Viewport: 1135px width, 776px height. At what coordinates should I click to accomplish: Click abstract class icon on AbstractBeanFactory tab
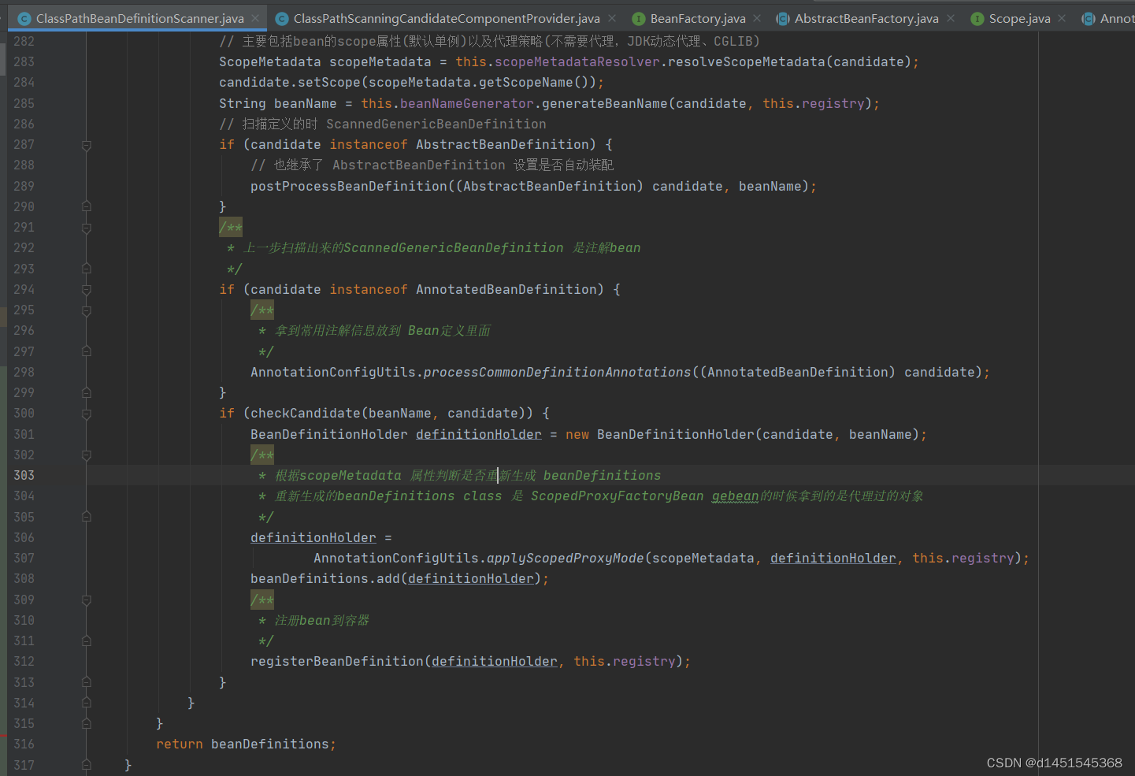click(x=783, y=18)
